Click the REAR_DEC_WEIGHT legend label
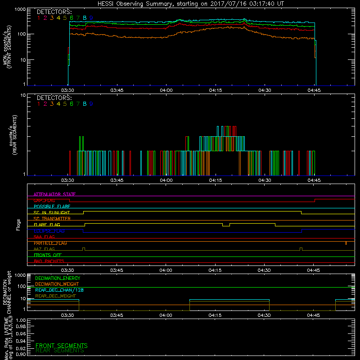Viewport: 360px width, 360px height. [55, 296]
